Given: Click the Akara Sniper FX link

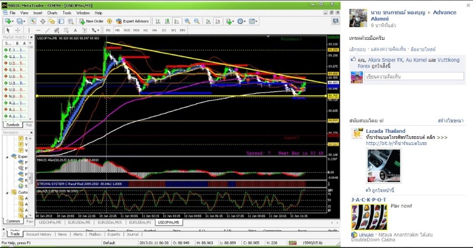Looking at the screenshot, I should click(x=385, y=60).
